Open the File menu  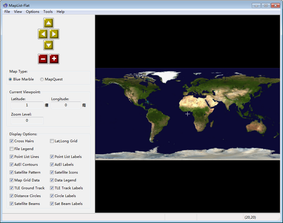(x=7, y=11)
